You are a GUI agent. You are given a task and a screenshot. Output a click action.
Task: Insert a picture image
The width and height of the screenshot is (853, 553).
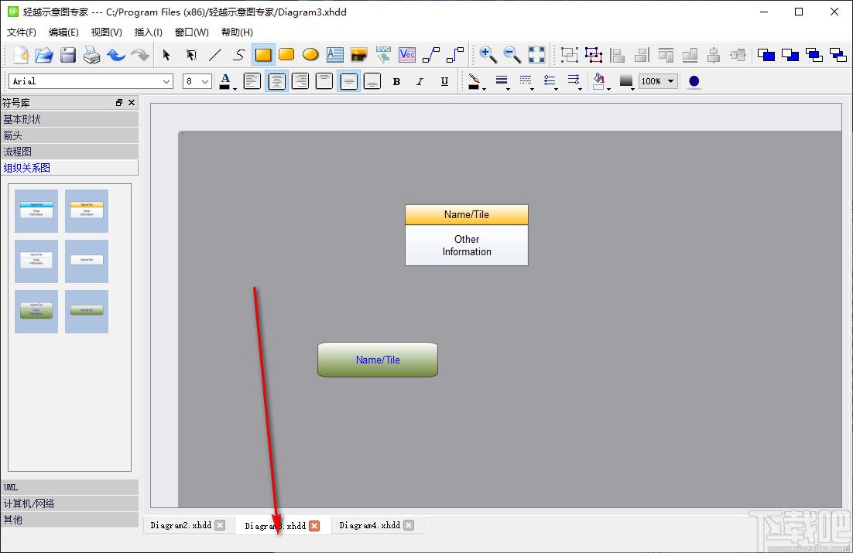point(358,55)
